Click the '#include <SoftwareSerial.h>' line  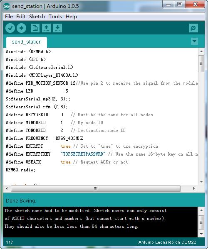click(x=40, y=67)
